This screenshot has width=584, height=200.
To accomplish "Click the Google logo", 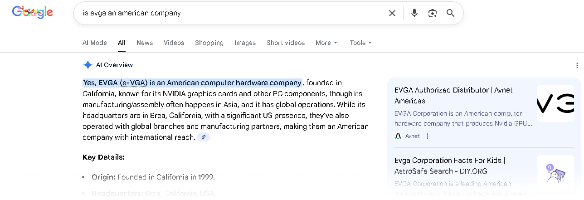I will [33, 13].
